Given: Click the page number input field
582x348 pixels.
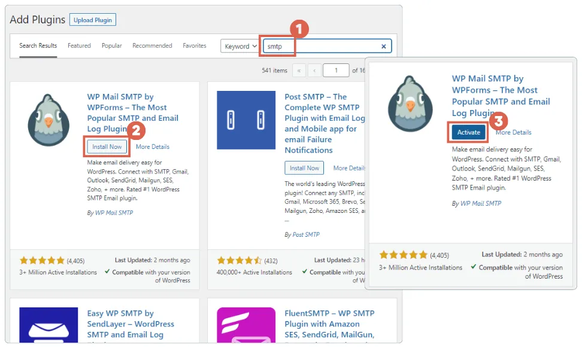Looking at the screenshot, I should pyautogui.click(x=336, y=70).
